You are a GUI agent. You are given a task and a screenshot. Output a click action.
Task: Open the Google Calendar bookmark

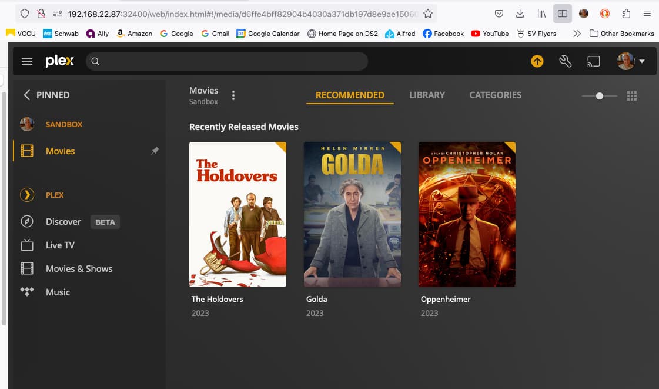point(268,34)
